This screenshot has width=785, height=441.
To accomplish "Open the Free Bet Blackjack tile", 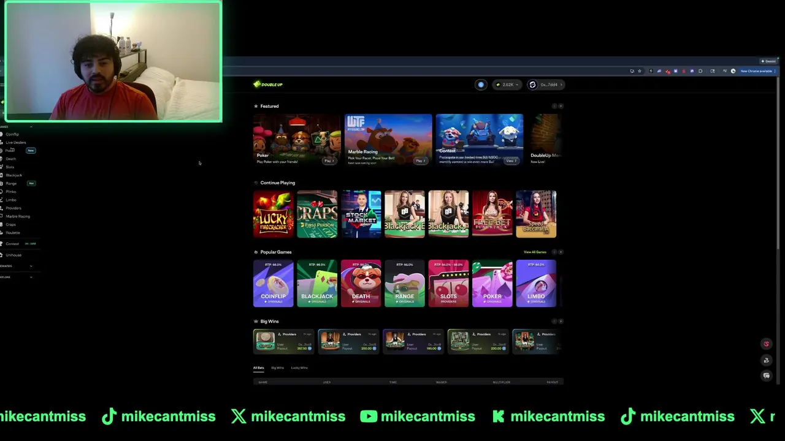I will [492, 214].
